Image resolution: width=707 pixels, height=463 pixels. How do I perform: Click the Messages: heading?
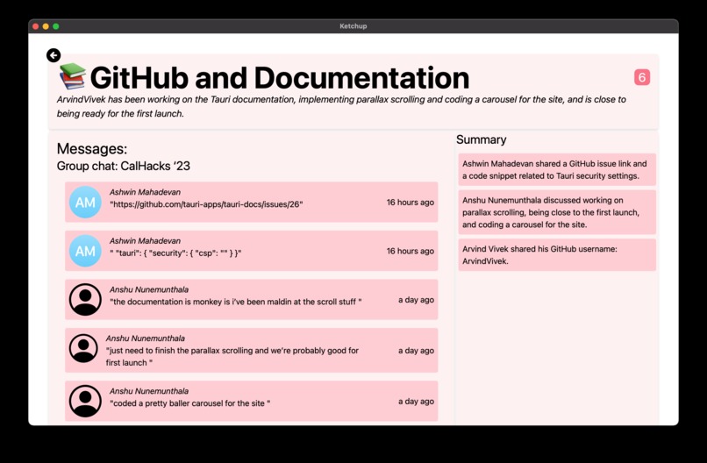(92, 149)
